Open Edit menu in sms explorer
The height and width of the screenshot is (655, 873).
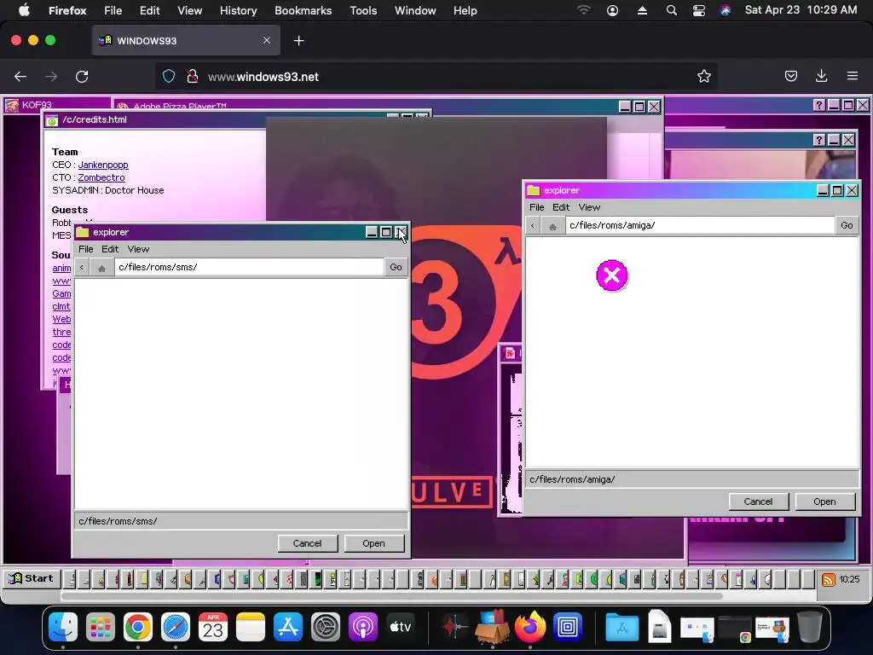click(x=110, y=249)
